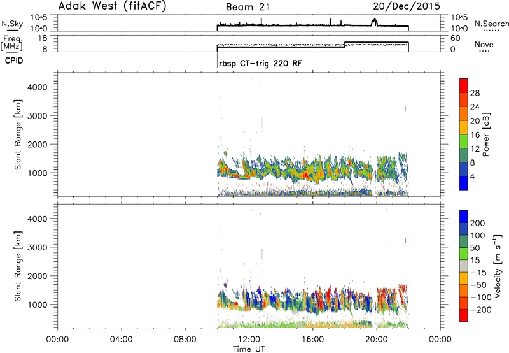Click the '04:00' time axis label
The image size is (509, 353).
pos(122,340)
